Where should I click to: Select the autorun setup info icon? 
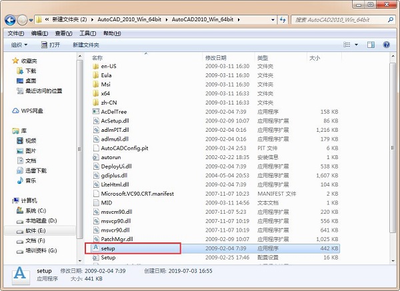point(95,157)
